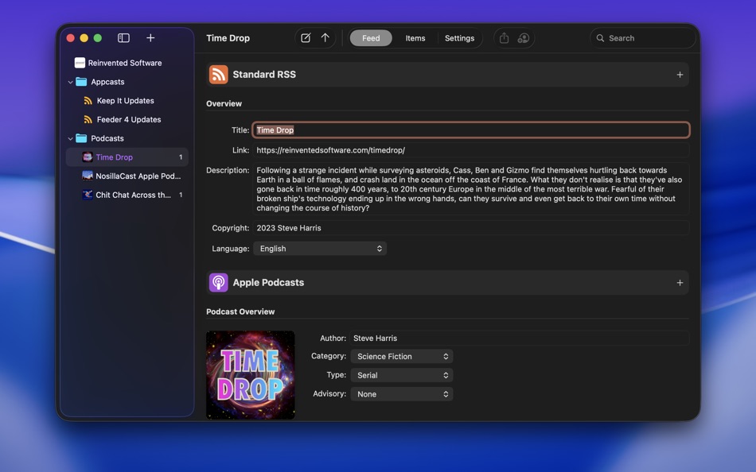Open the Type dropdown showing Serial
Viewport: 756px width, 472px height.
pos(402,375)
